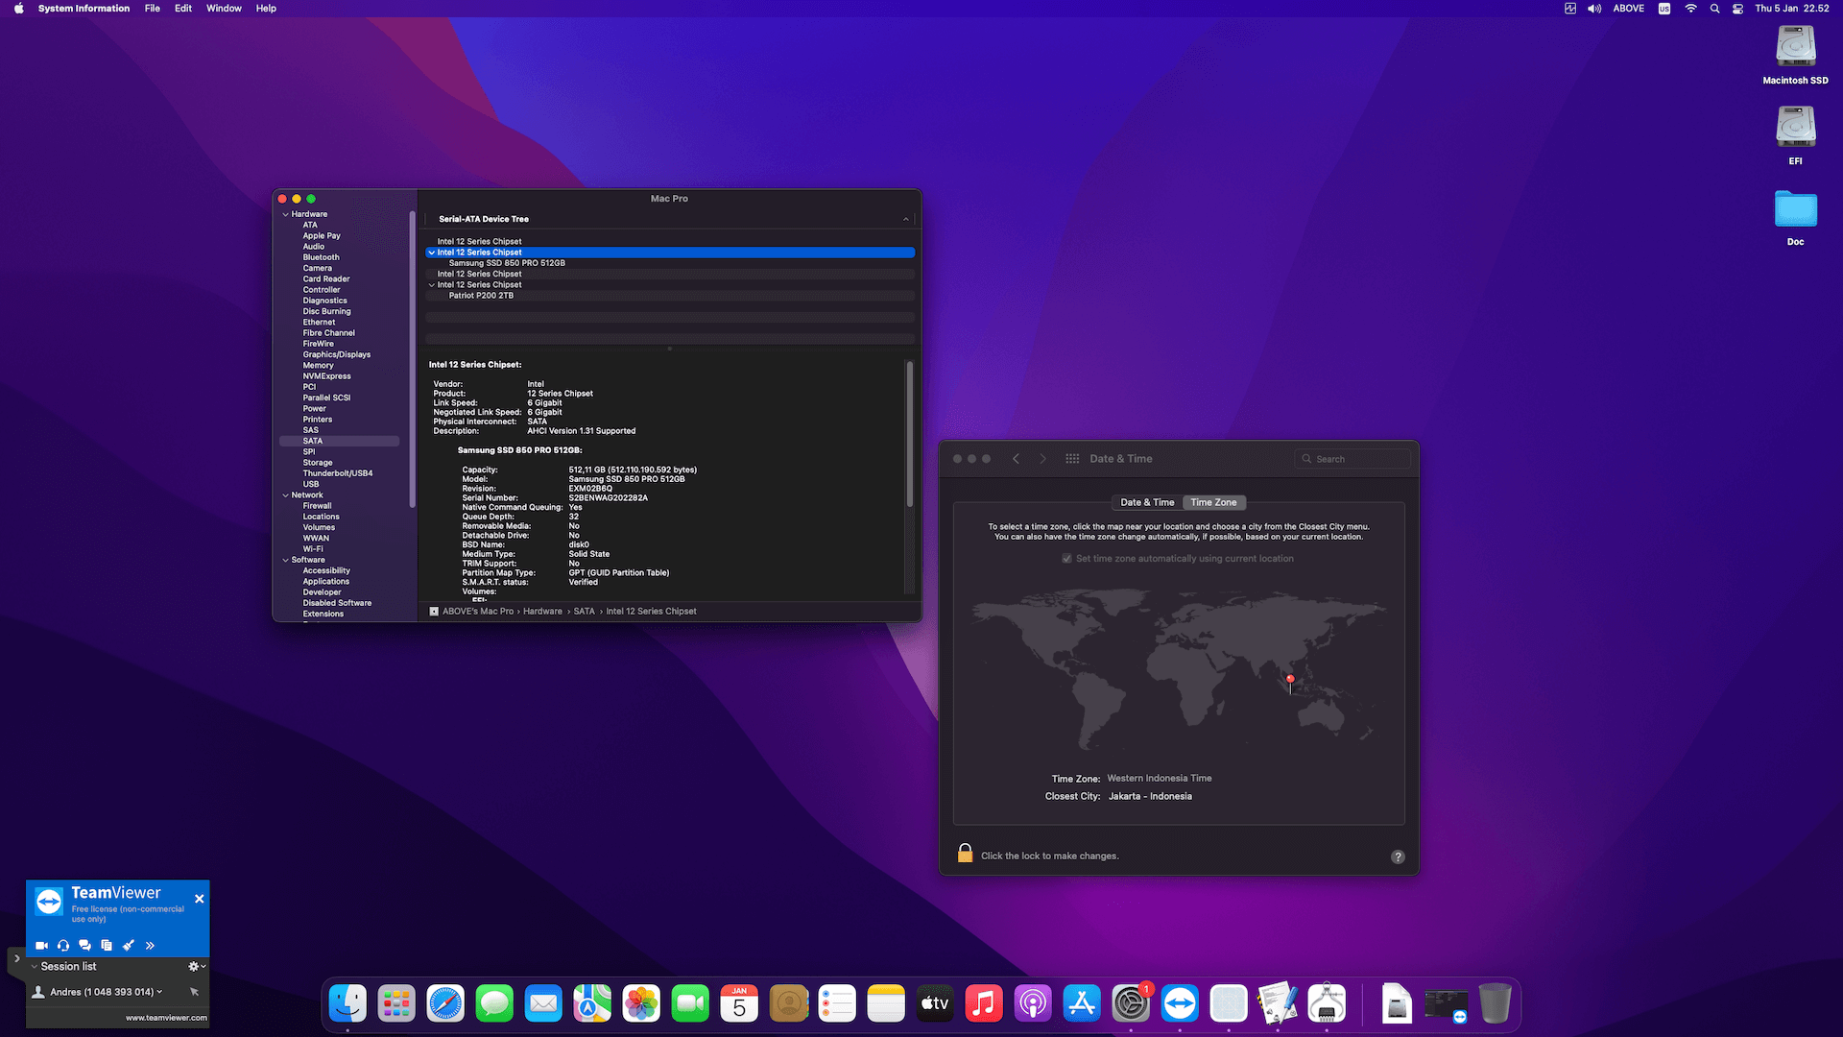This screenshot has width=1843, height=1037.
Task: Collapse the TeamViewer Session list
Action: coord(35,967)
